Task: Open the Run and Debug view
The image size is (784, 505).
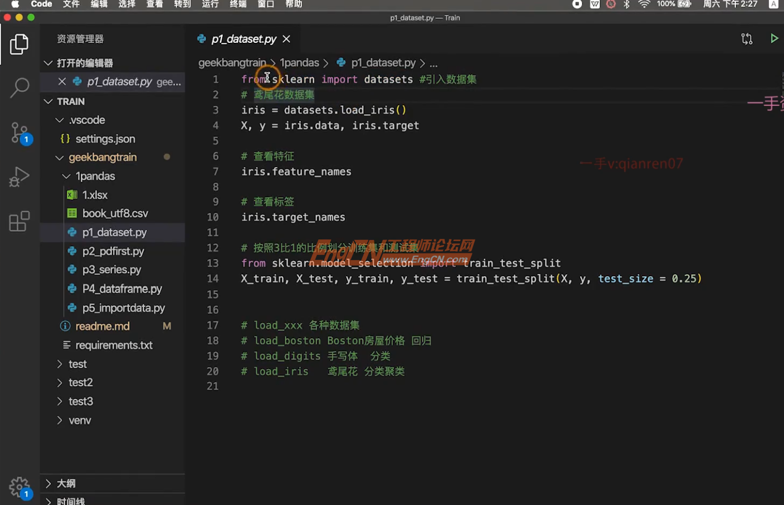Action: pyautogui.click(x=20, y=177)
